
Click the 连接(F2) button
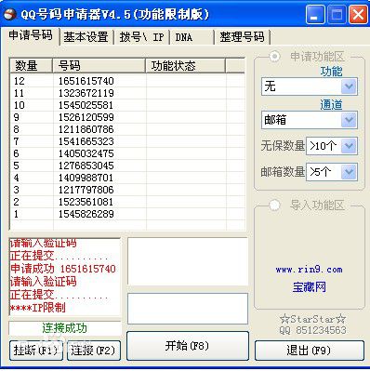point(94,351)
